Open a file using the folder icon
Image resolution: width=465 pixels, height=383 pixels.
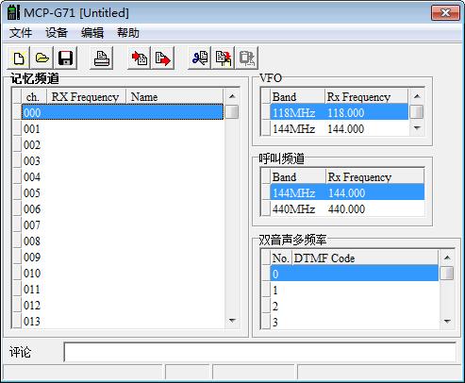coord(42,58)
